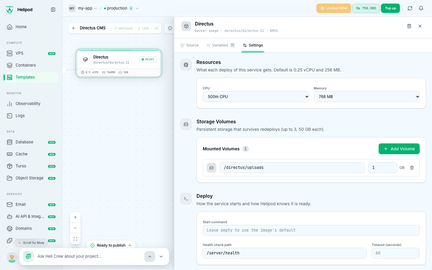Open Cache section

pos(31,154)
